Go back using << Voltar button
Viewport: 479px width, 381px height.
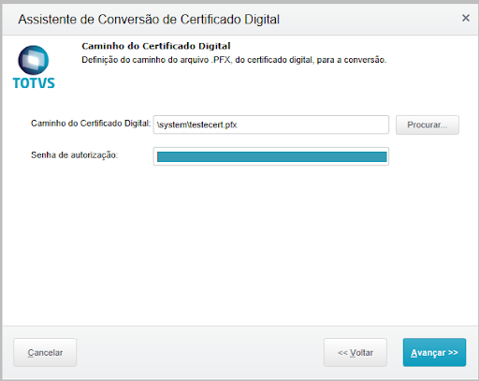click(x=356, y=352)
